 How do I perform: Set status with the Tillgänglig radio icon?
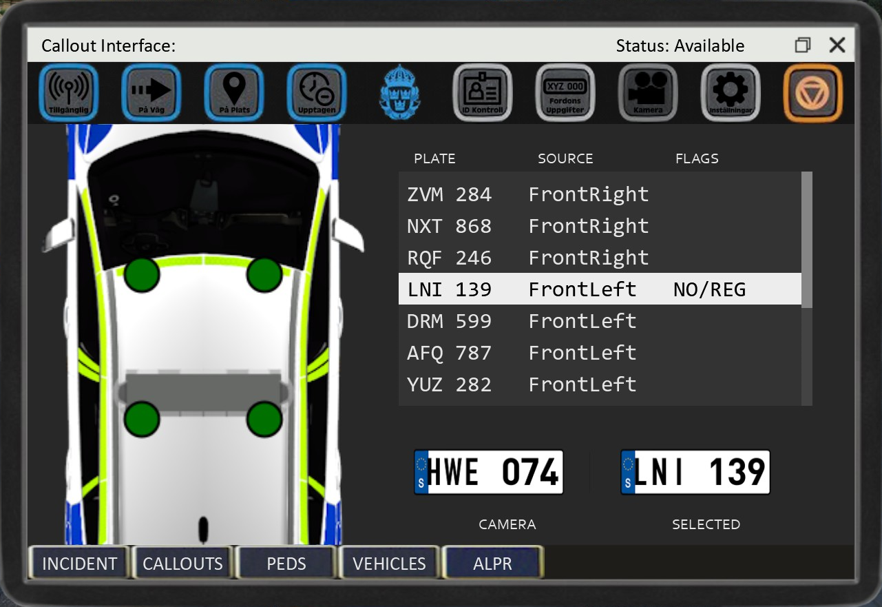(x=69, y=92)
